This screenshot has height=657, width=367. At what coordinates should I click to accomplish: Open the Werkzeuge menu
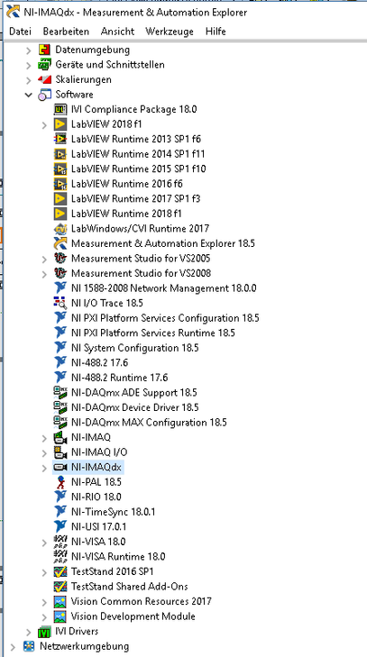pyautogui.click(x=170, y=32)
